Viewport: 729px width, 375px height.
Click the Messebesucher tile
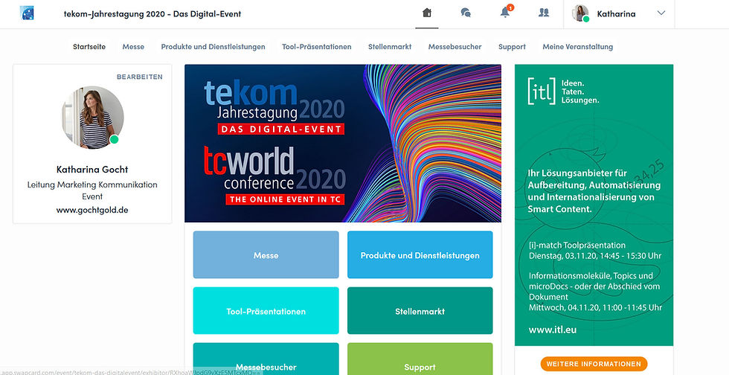click(x=266, y=359)
